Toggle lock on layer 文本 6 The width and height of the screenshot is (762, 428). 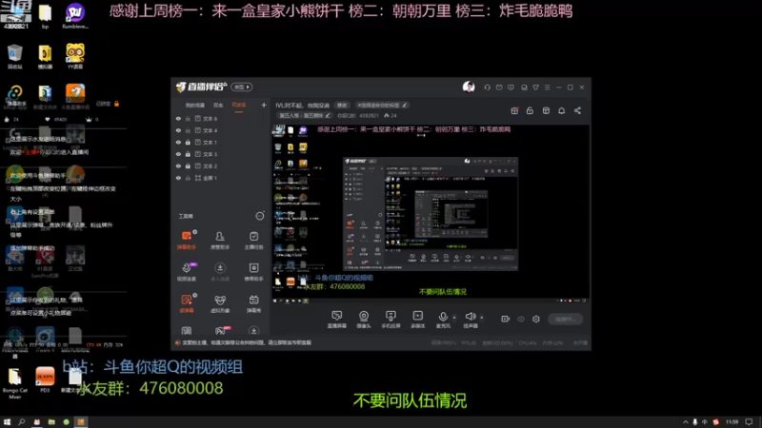coord(188,118)
